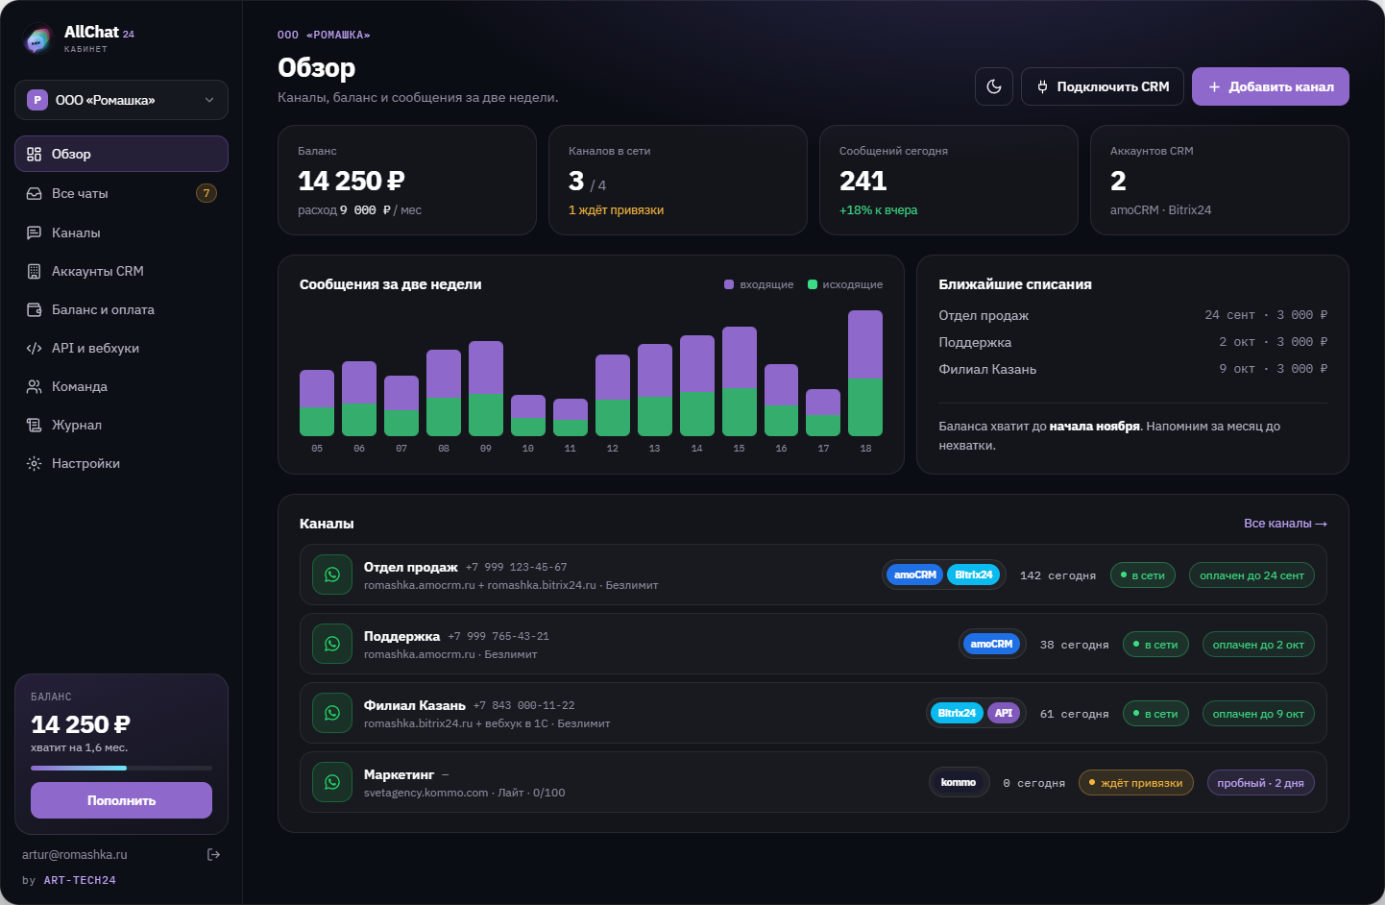The height and width of the screenshot is (905, 1385).
Task: Click the Баланс 14 250 ₽ card
Action: point(407,180)
